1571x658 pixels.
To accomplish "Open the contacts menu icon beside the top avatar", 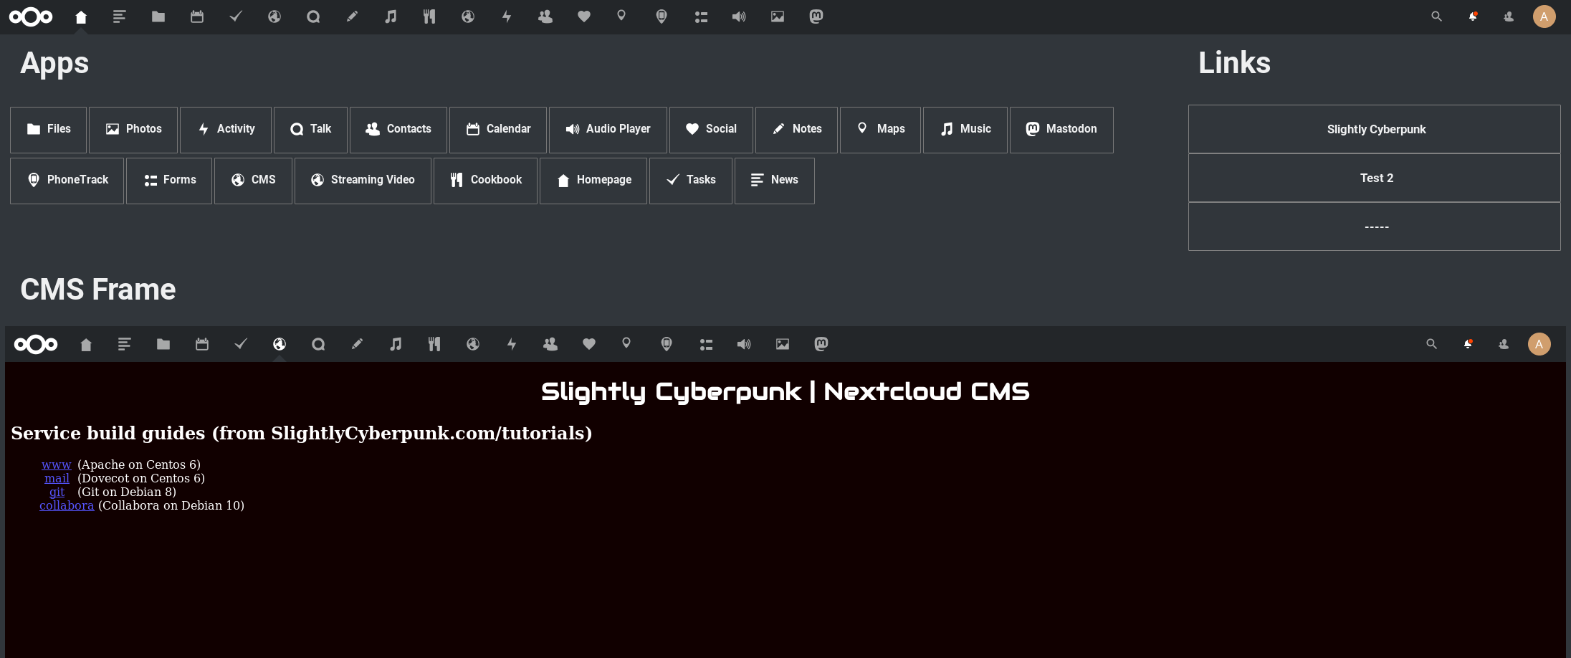I will [x=1509, y=16].
